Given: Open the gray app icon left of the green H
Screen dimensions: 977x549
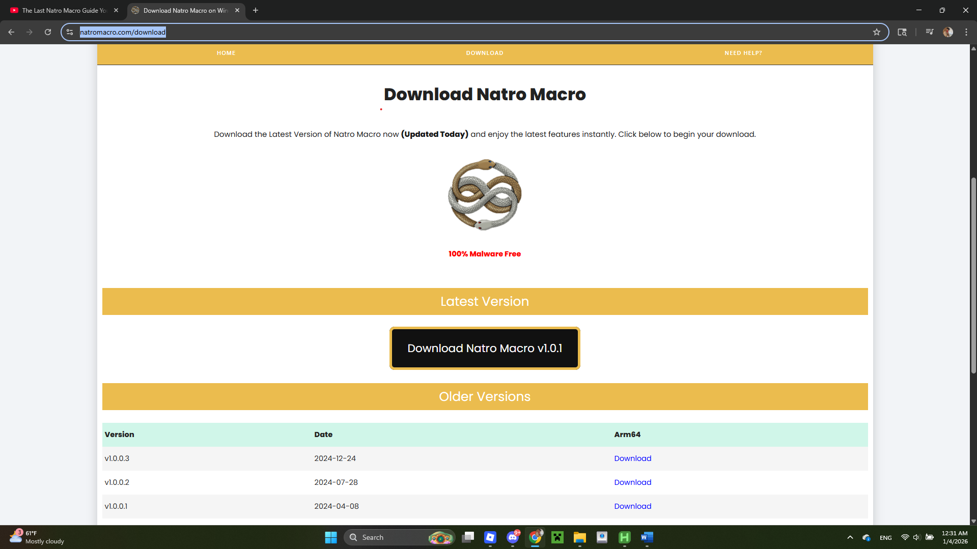Looking at the screenshot, I should click(x=602, y=537).
